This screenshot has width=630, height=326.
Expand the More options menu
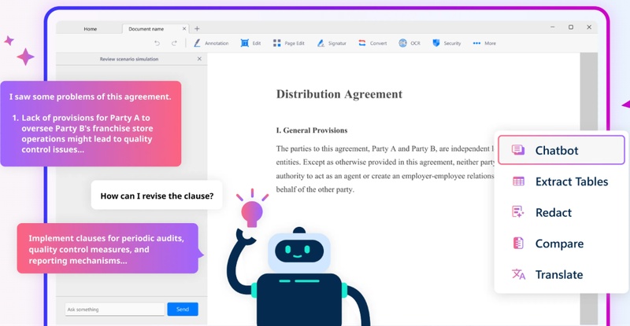(484, 43)
